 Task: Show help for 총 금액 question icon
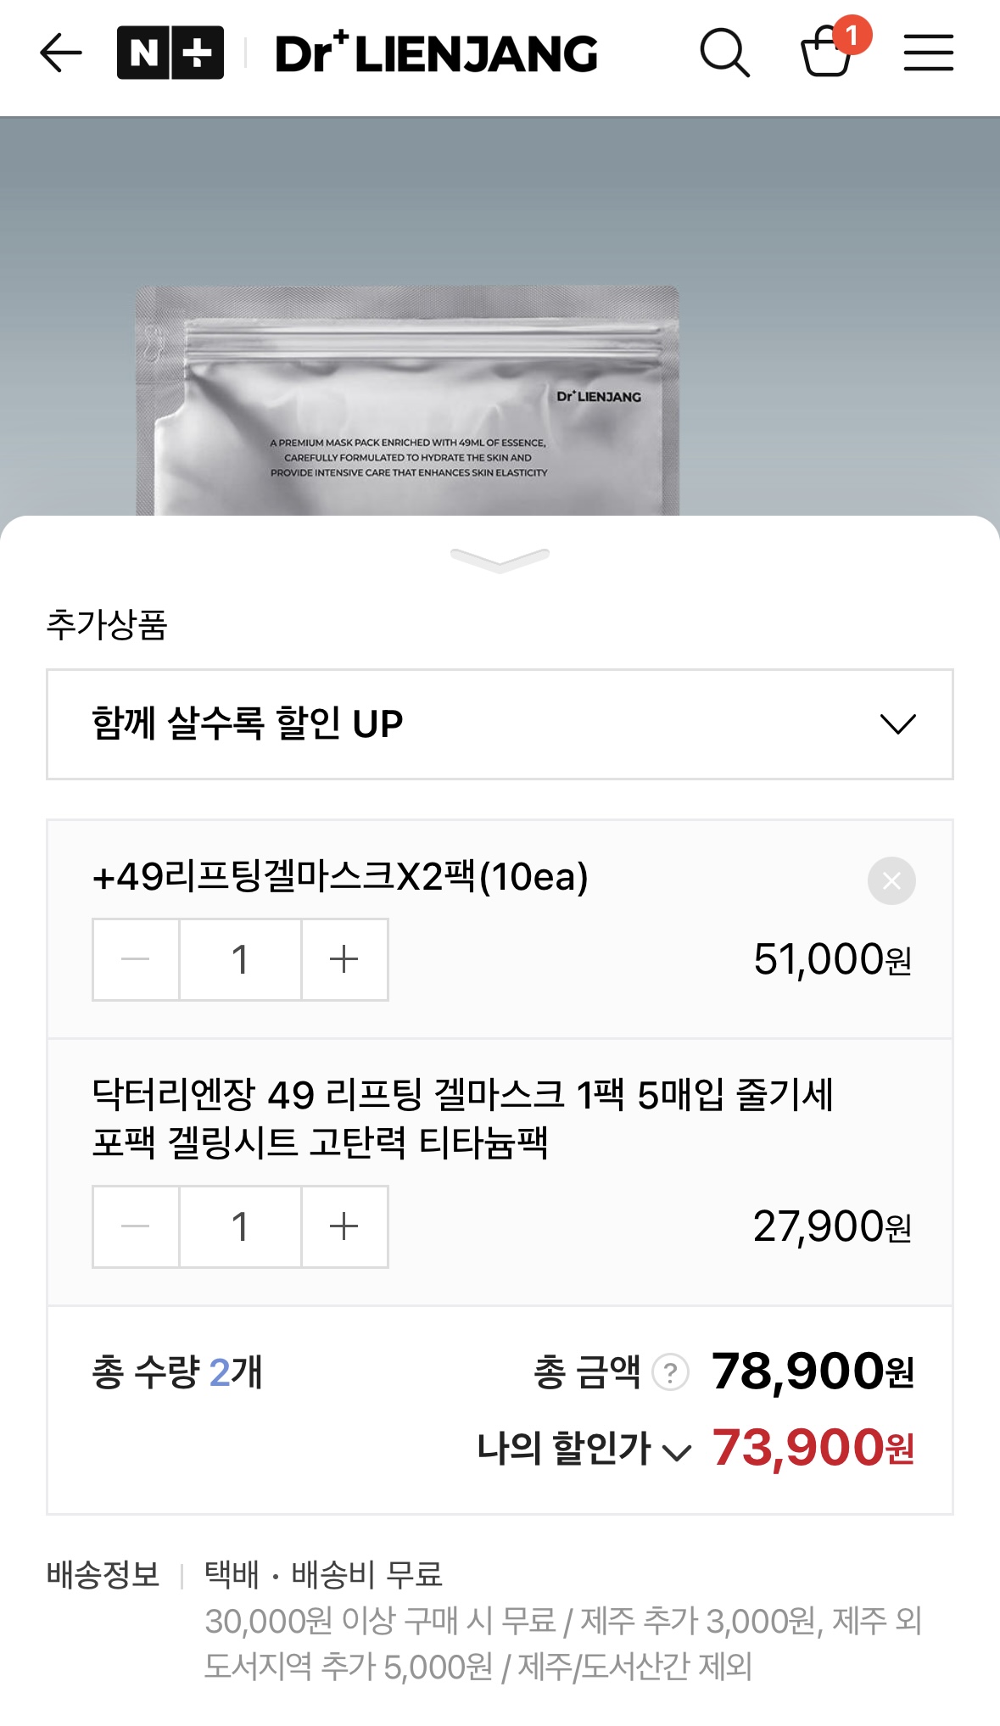point(671,1371)
